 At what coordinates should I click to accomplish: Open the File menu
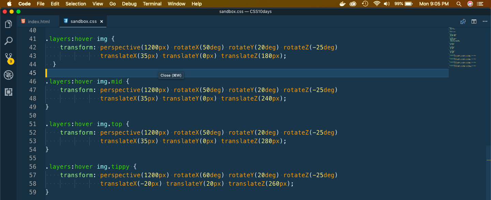click(x=41, y=4)
